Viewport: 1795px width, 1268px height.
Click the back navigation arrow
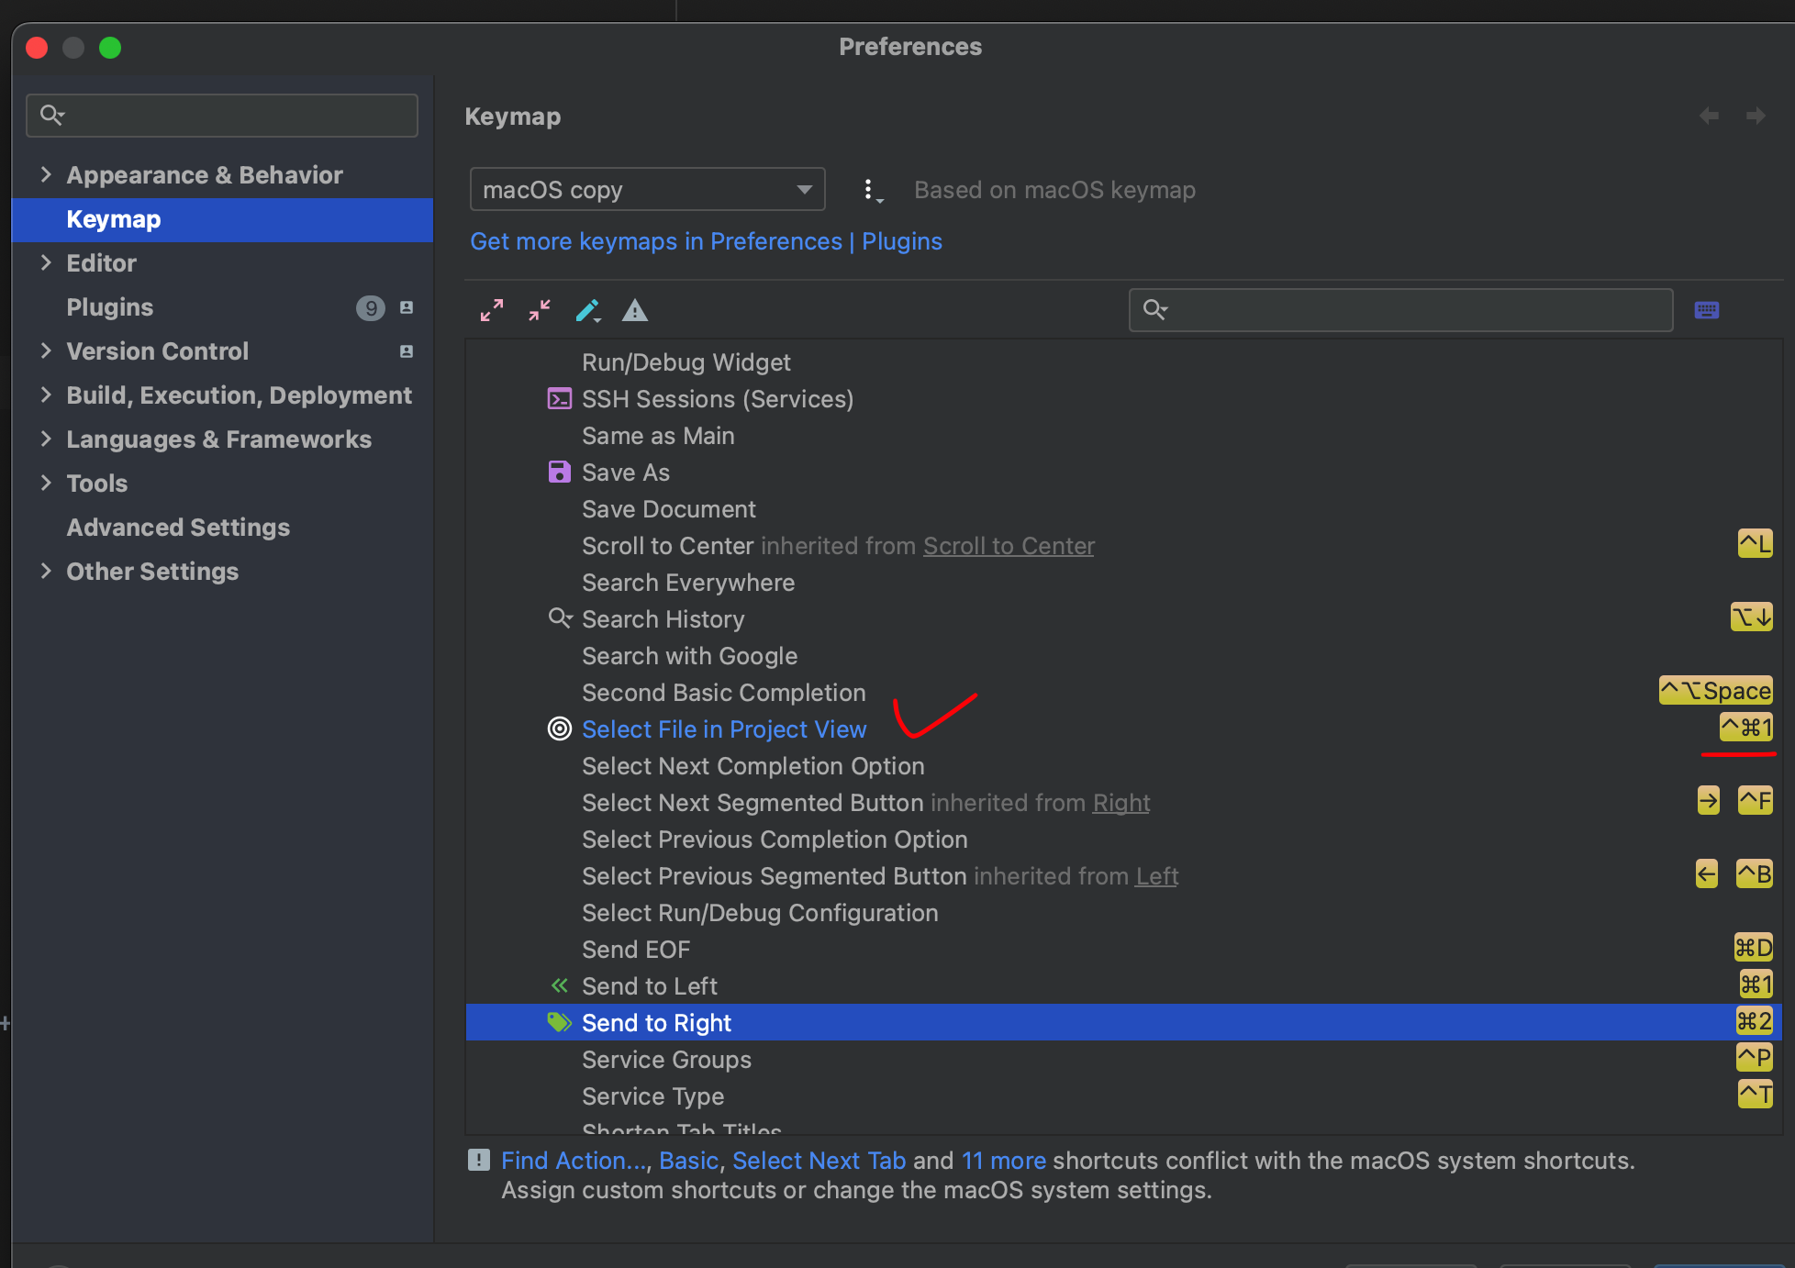(1709, 116)
